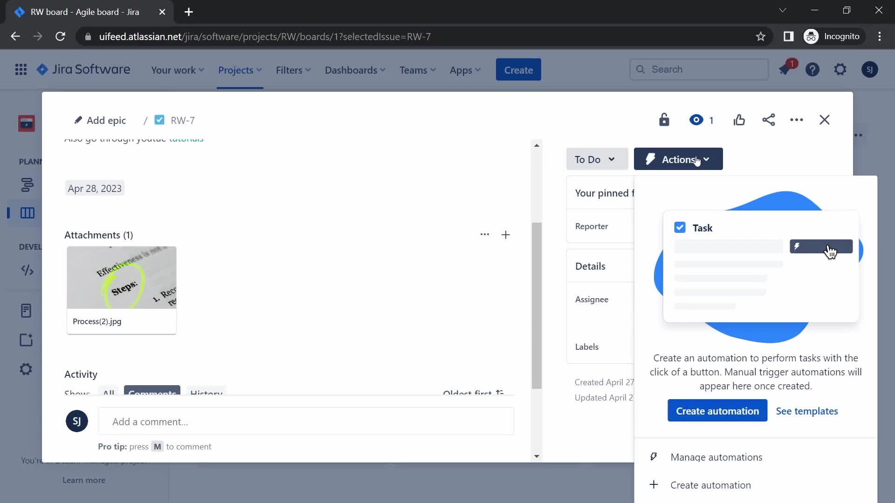
Task: Vote with the thumbs up icon
Action: click(739, 120)
